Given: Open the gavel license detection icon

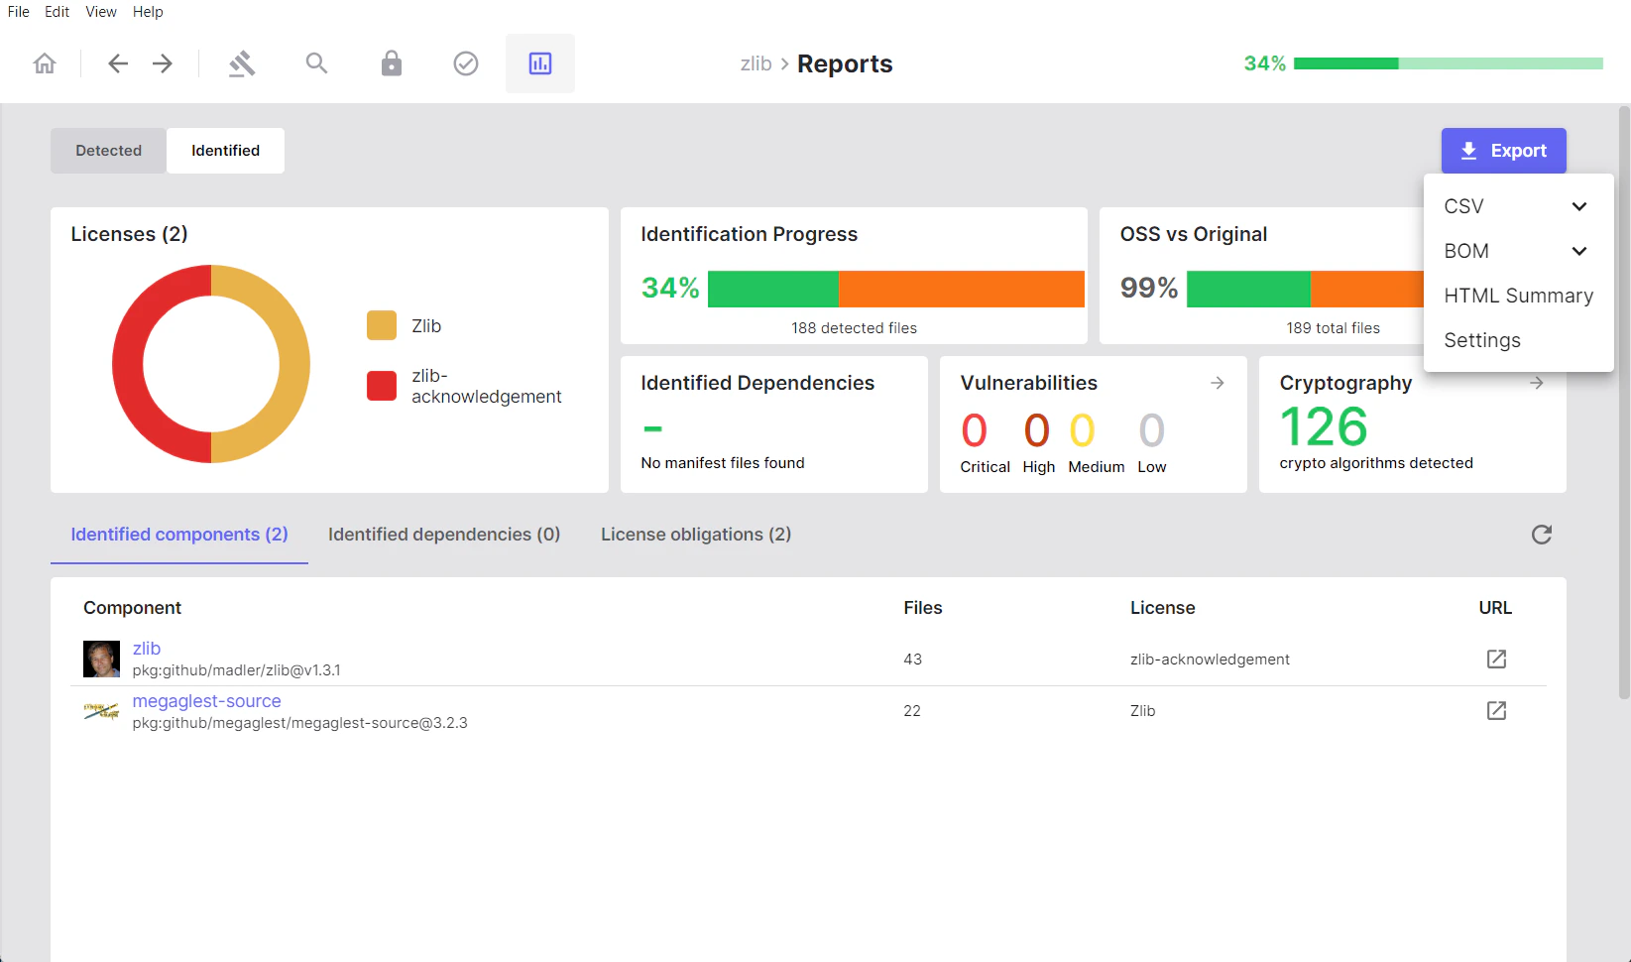Looking at the screenshot, I should tap(242, 63).
